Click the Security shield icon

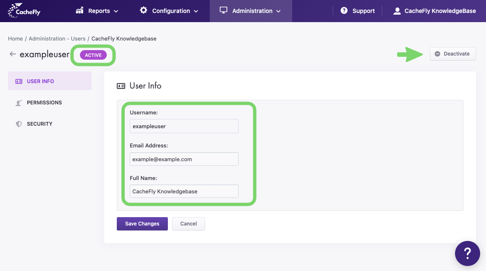pyautogui.click(x=19, y=124)
